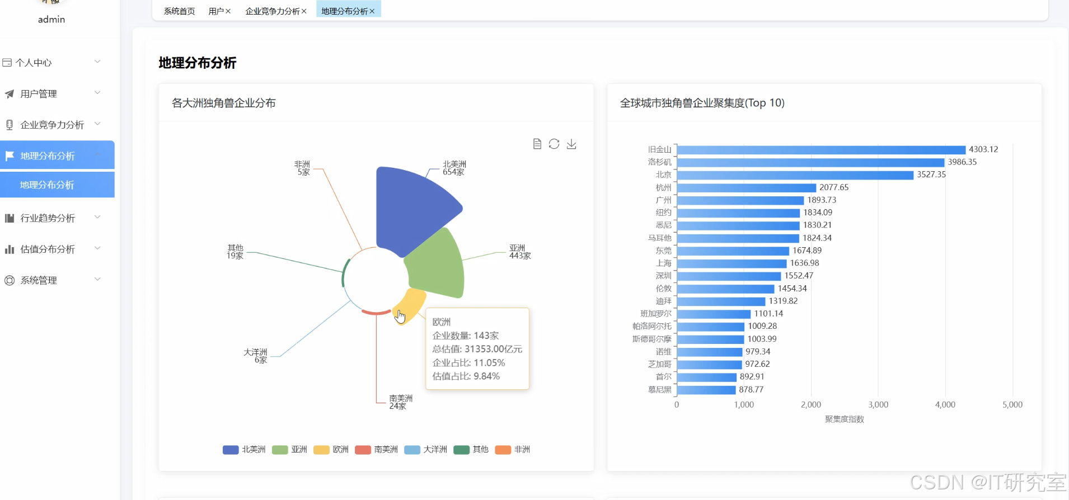The height and width of the screenshot is (500, 1069).
Task: Click the 非洲 5家 pie label
Action: (302, 168)
